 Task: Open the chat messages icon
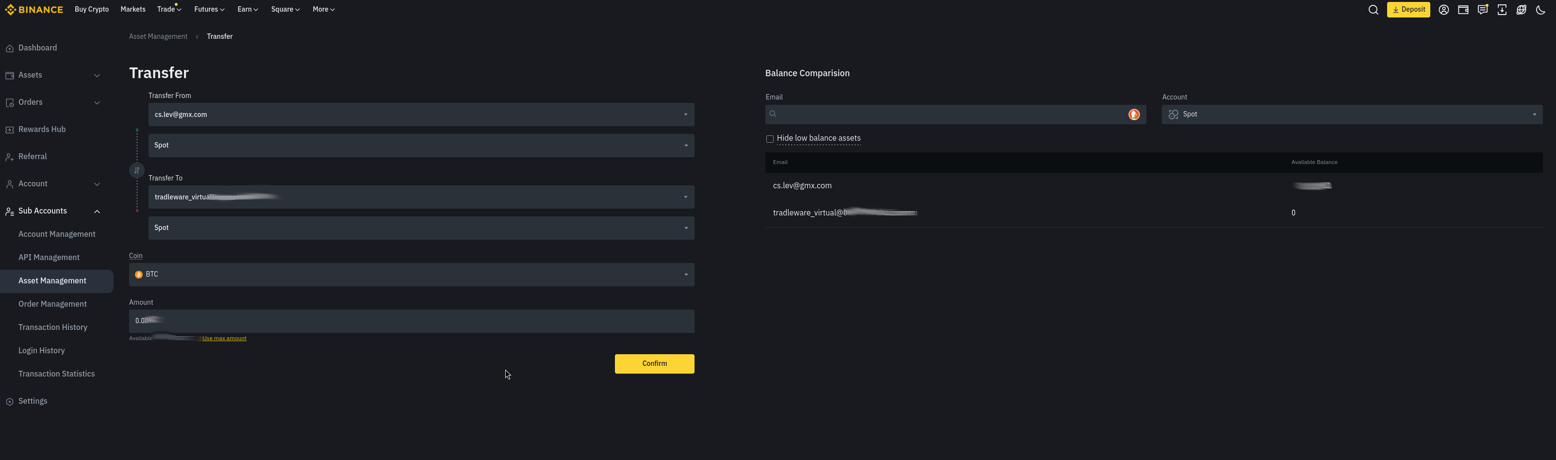pos(1482,10)
